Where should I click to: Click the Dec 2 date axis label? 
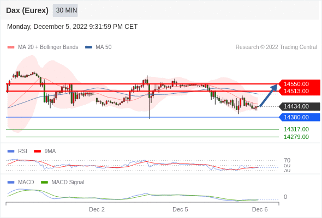tap(97, 209)
